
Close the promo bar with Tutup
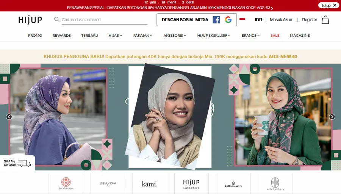(328, 5)
